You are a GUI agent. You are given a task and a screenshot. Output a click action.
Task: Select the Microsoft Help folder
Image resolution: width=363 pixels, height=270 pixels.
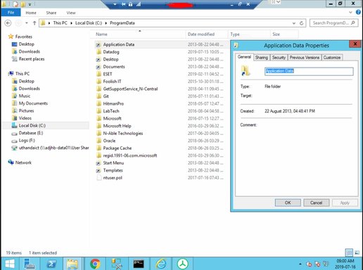point(117,126)
